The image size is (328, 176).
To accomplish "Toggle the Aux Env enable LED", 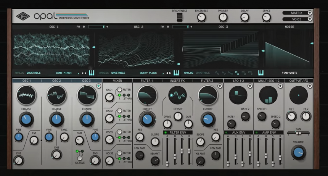I will pos(226,132).
